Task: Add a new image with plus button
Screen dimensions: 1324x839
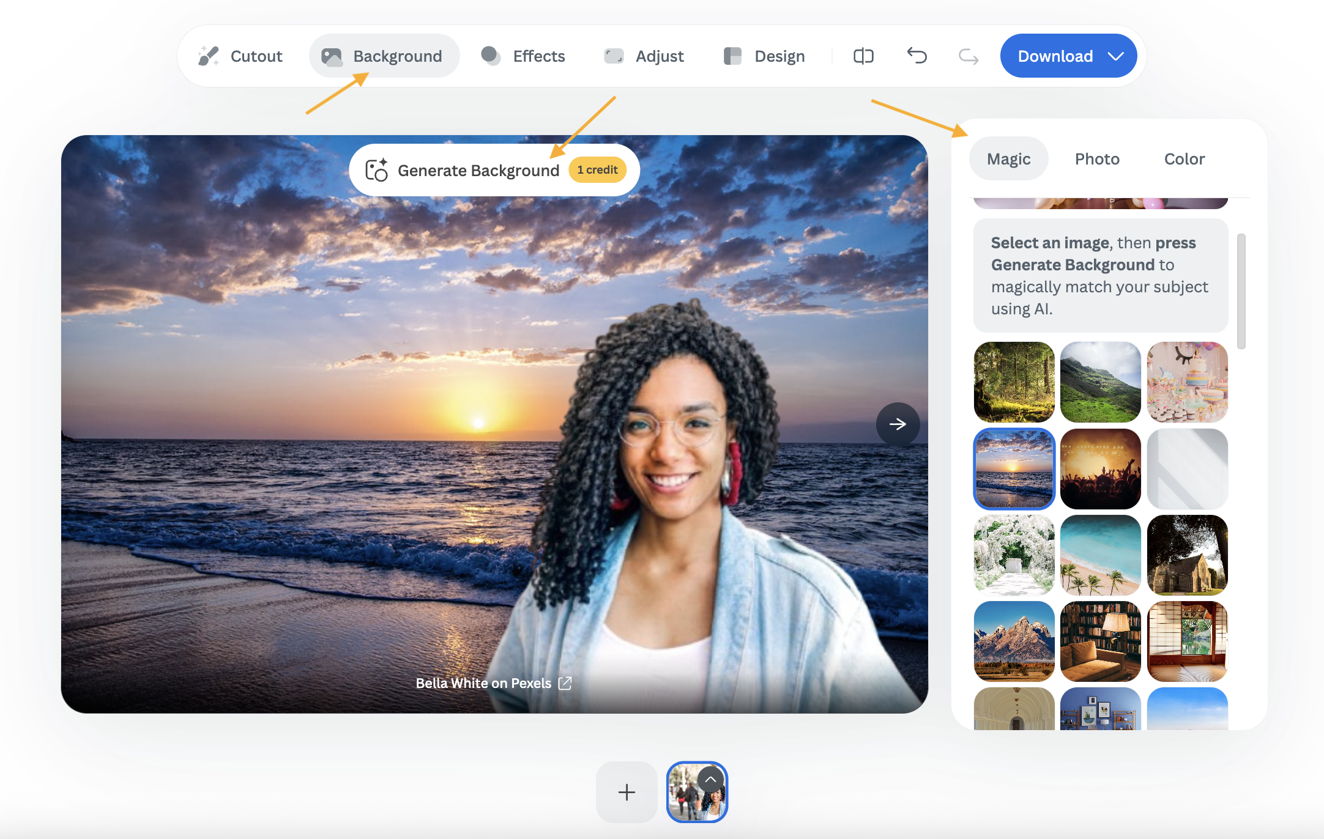Action: [627, 792]
